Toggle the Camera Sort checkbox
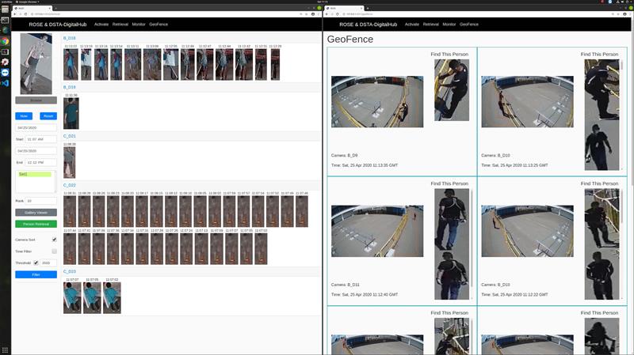 pos(54,240)
